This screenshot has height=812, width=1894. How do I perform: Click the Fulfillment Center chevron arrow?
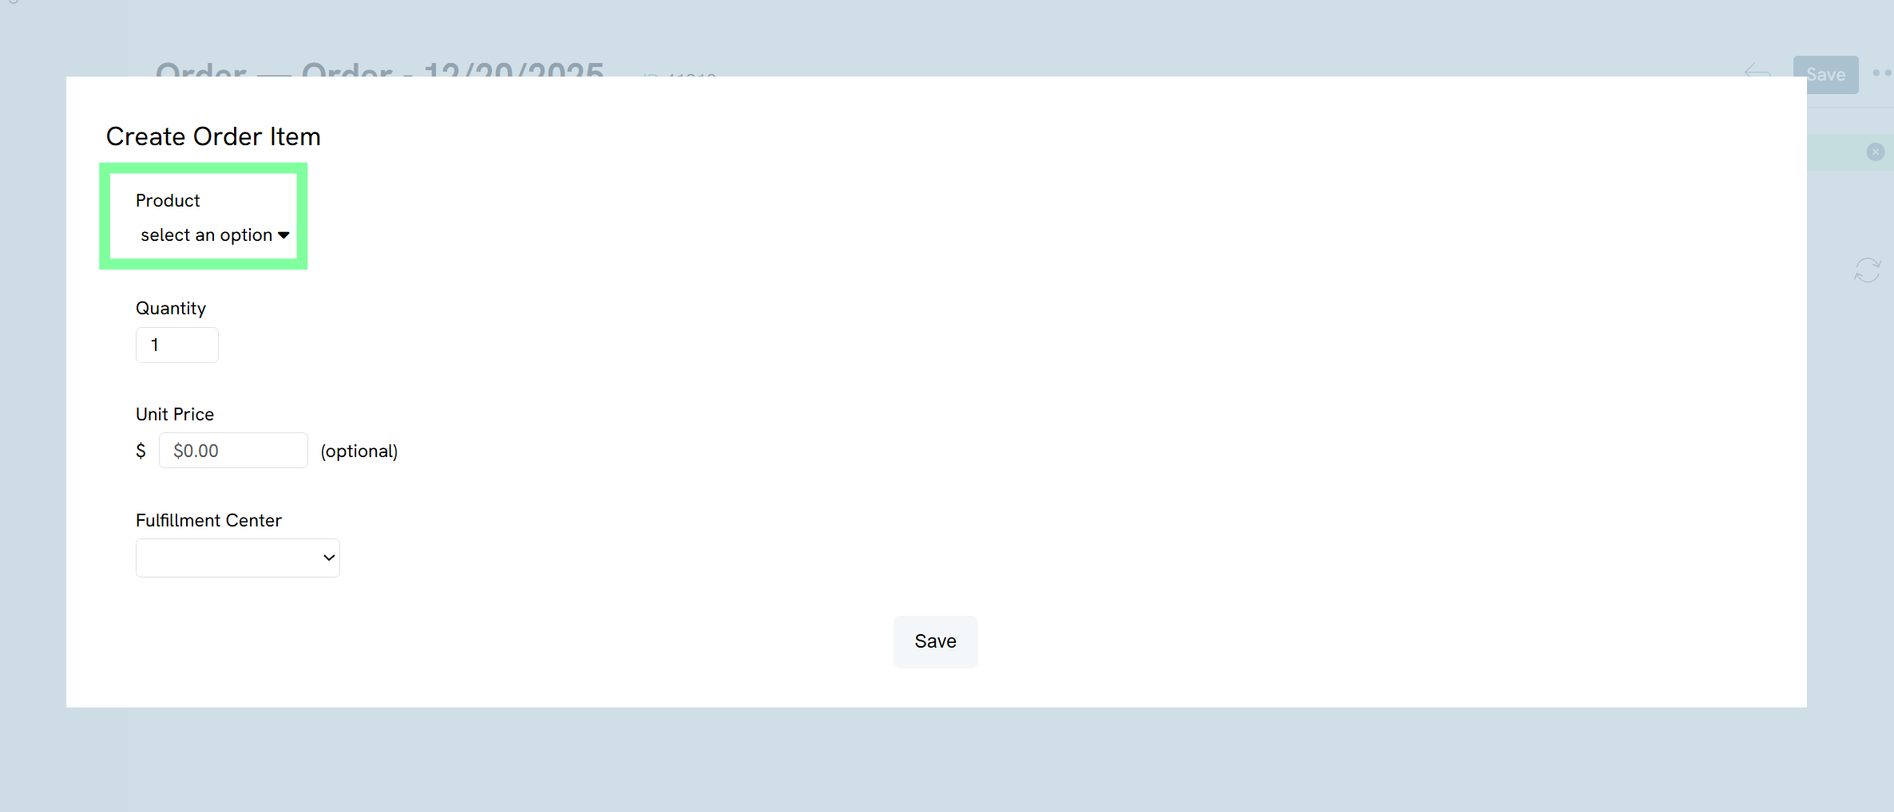tap(328, 558)
